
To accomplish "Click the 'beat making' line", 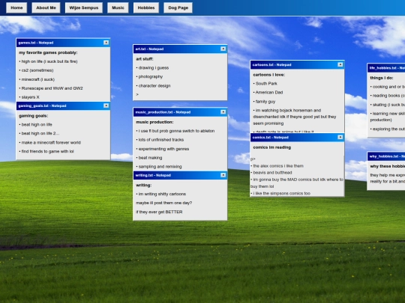I will (x=149, y=158).
